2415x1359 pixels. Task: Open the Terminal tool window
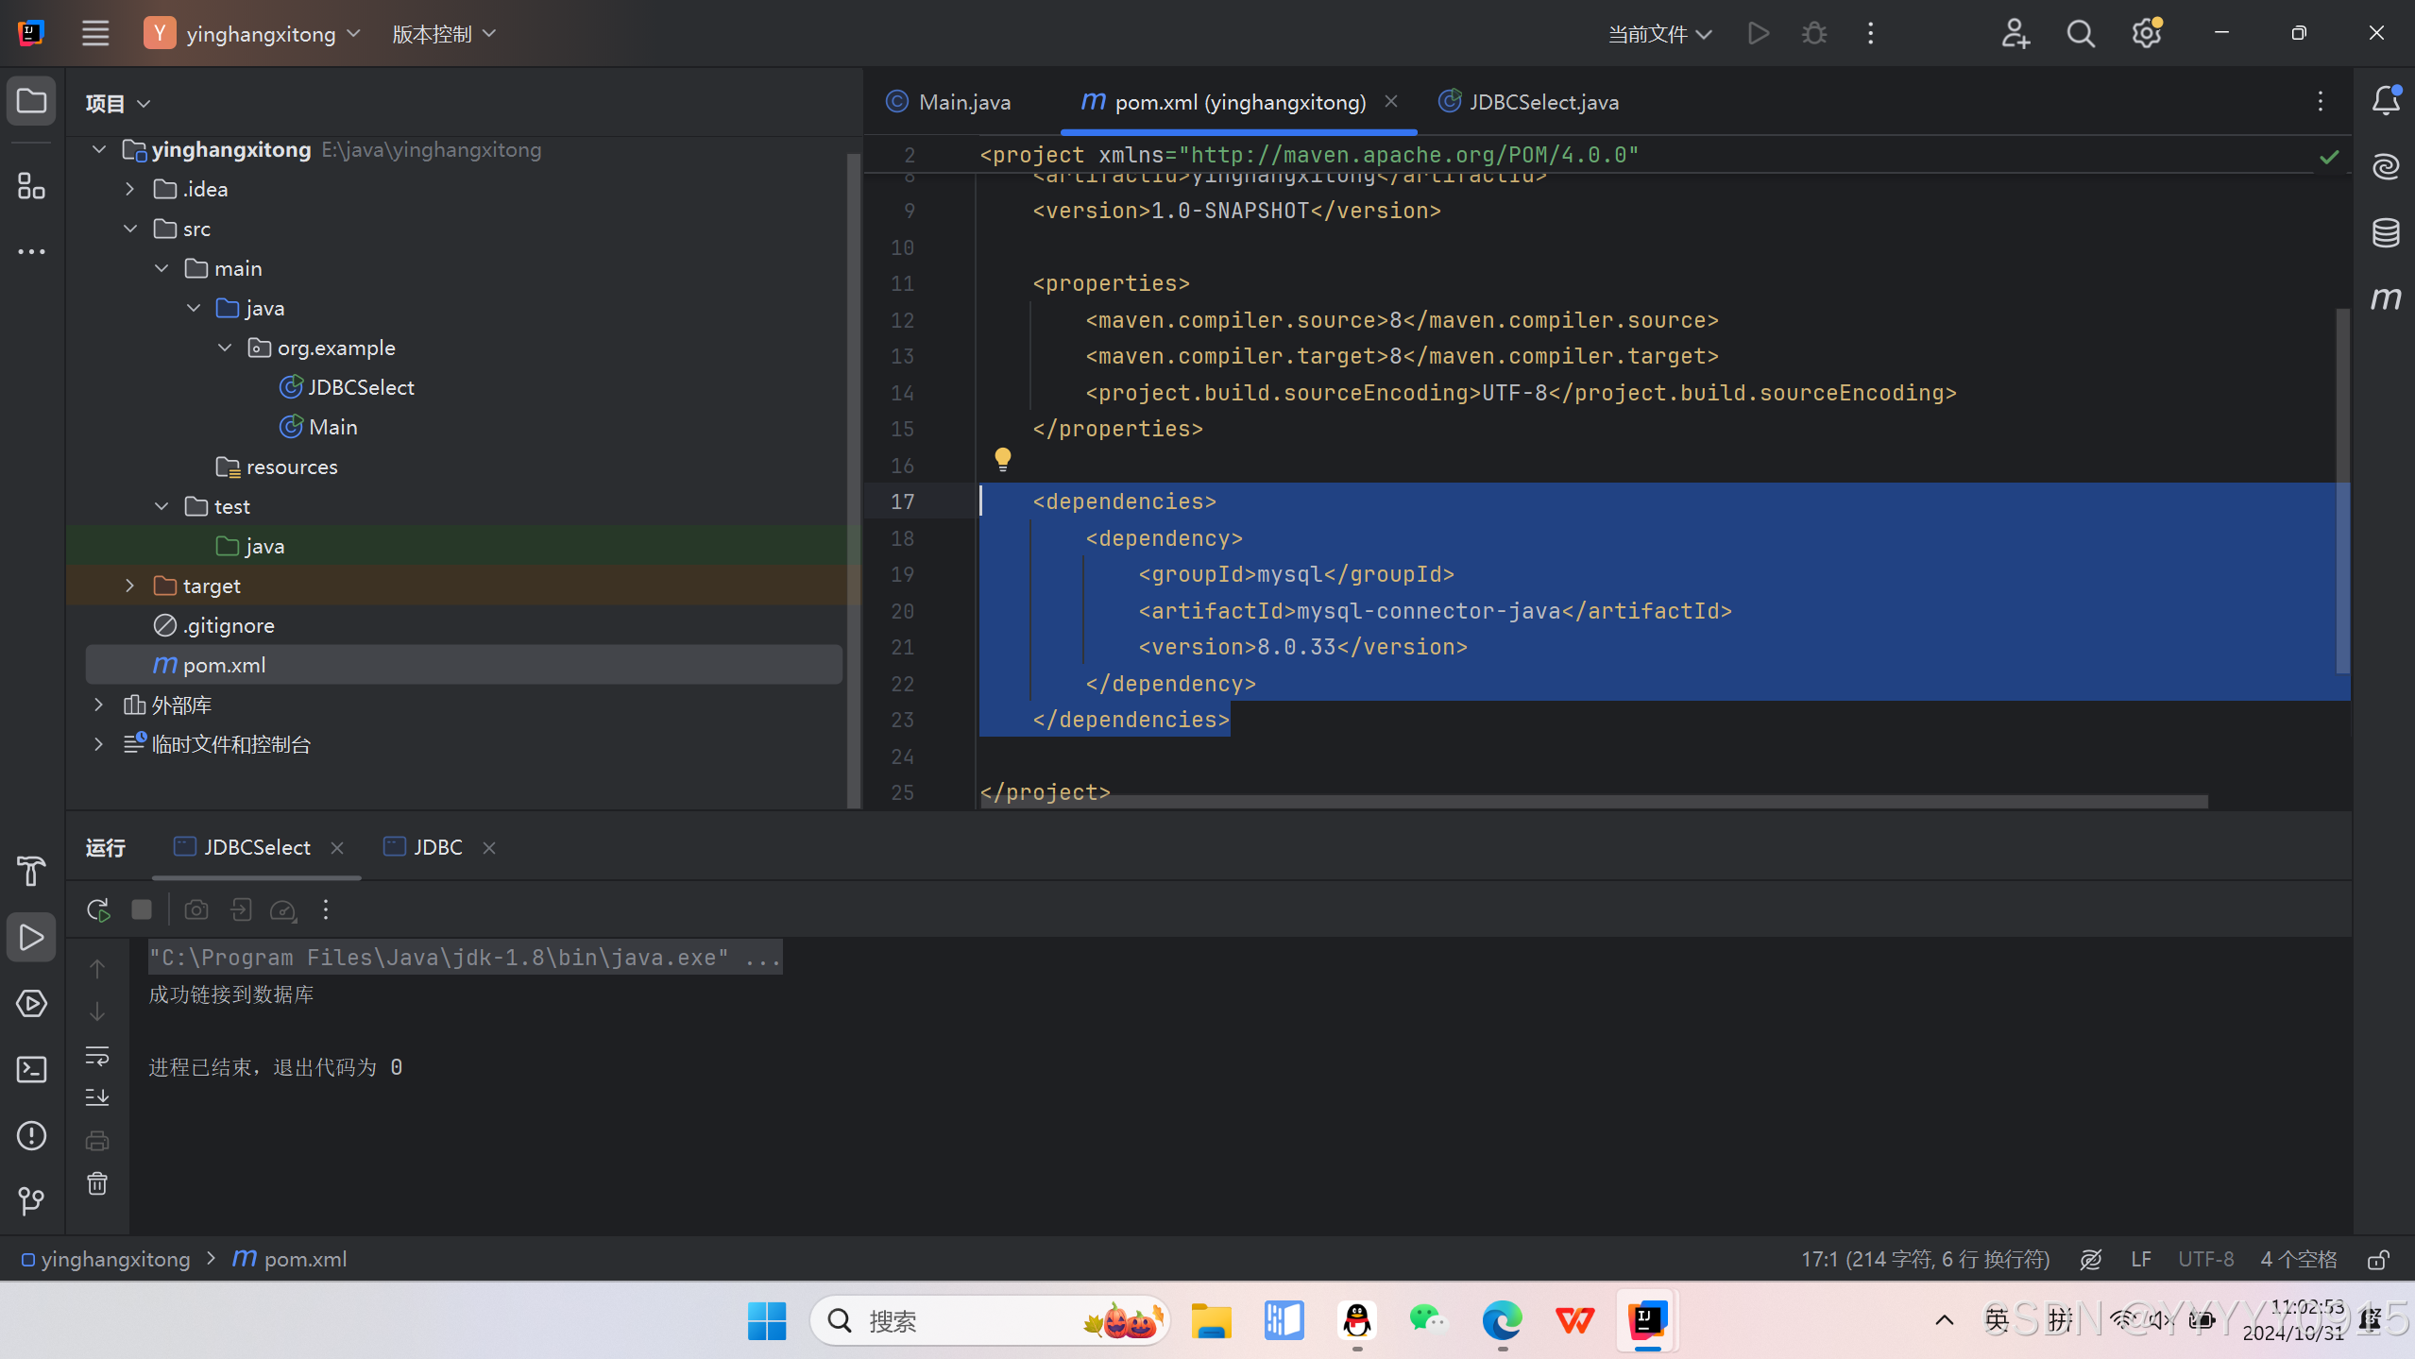31,1069
